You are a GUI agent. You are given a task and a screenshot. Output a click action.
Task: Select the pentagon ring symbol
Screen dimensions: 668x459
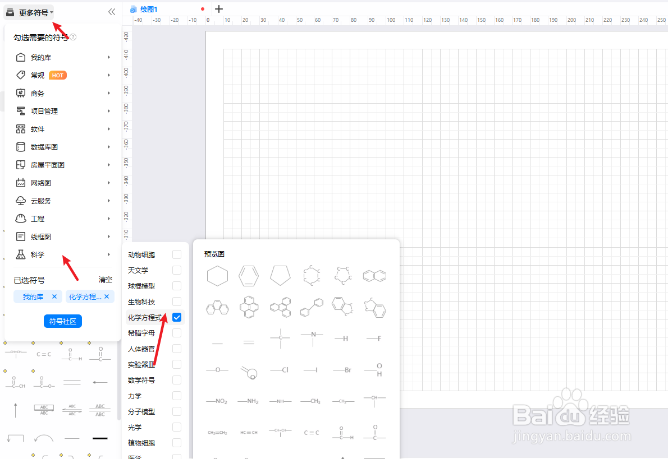(280, 275)
